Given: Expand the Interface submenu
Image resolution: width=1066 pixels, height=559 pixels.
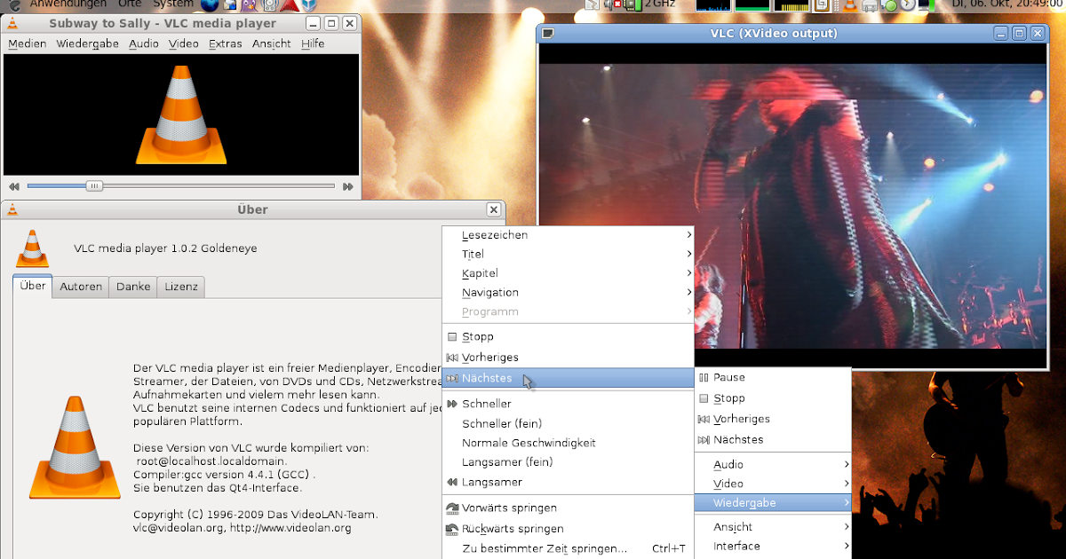Looking at the screenshot, I should pos(773,547).
